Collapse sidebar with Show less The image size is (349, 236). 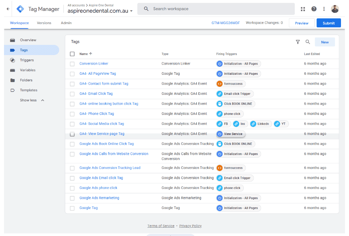pos(32,100)
